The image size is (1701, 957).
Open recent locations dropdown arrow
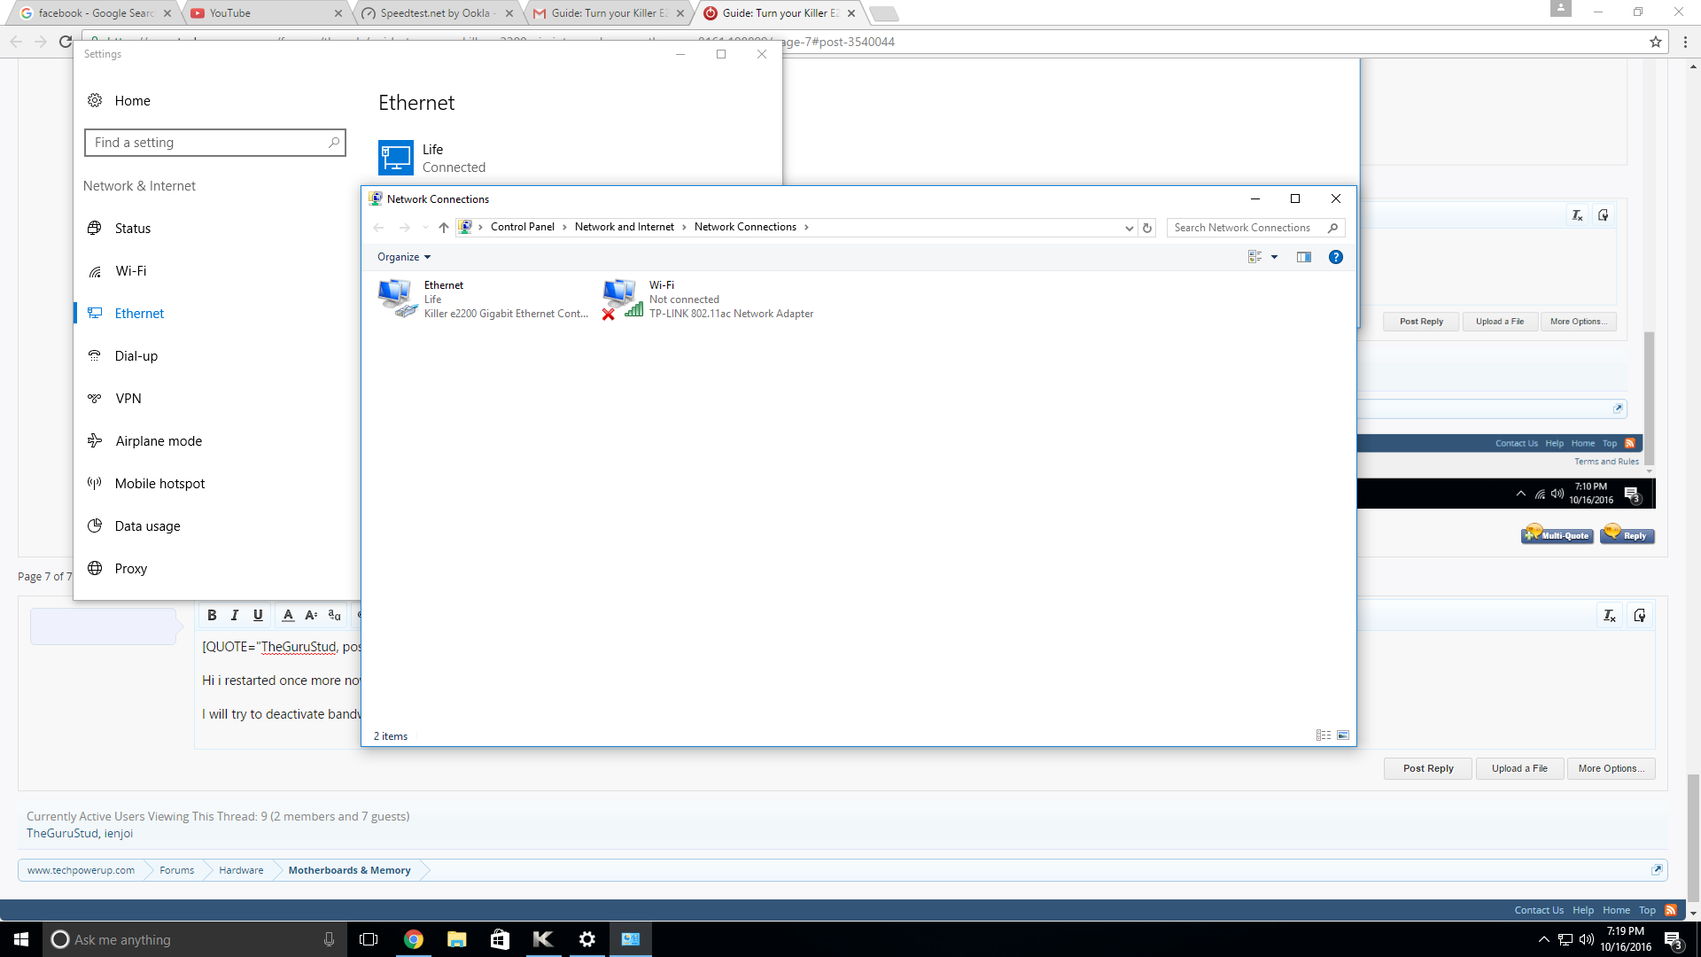tap(425, 228)
